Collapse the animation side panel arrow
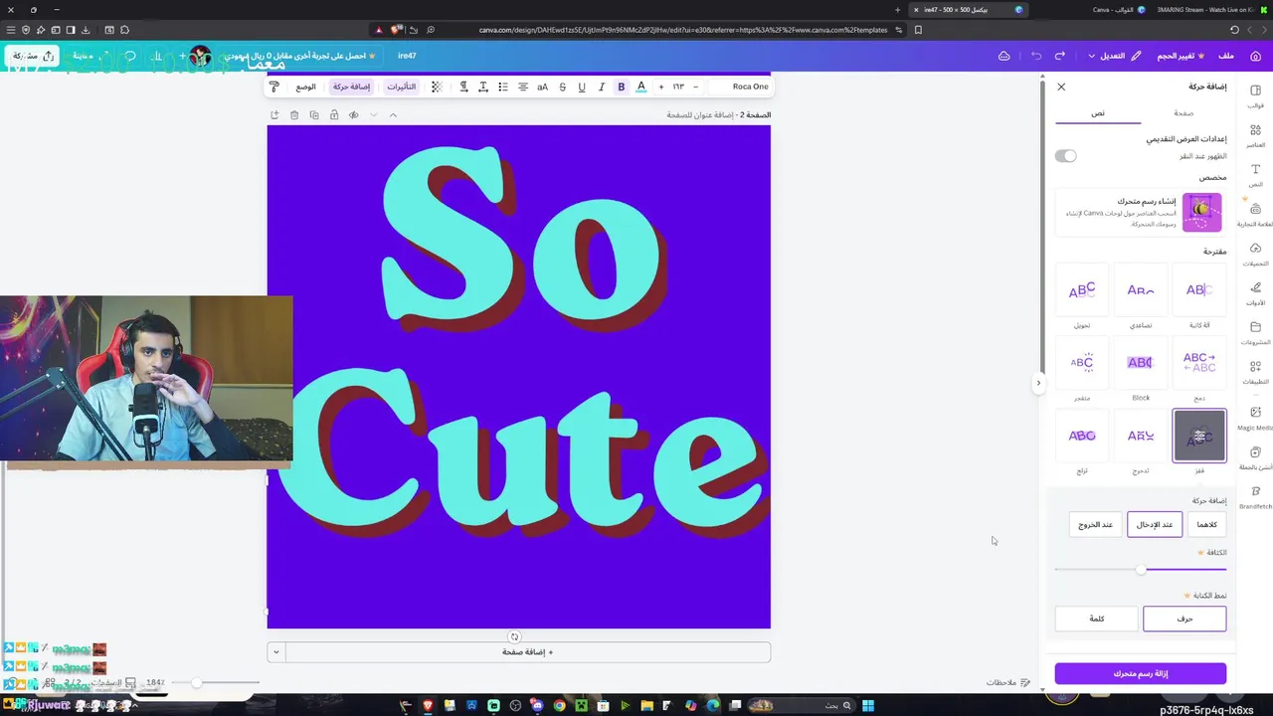The width and height of the screenshot is (1273, 716). (x=1038, y=383)
